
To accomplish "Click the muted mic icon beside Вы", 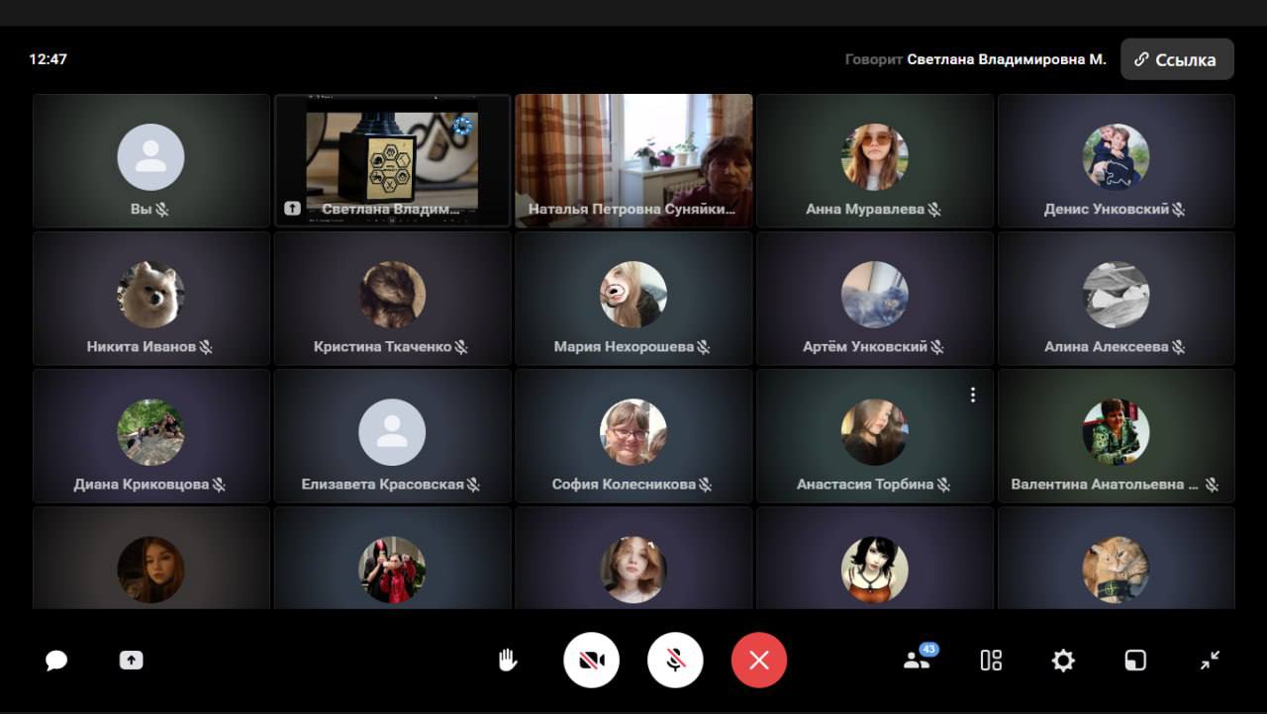I will [x=162, y=210].
